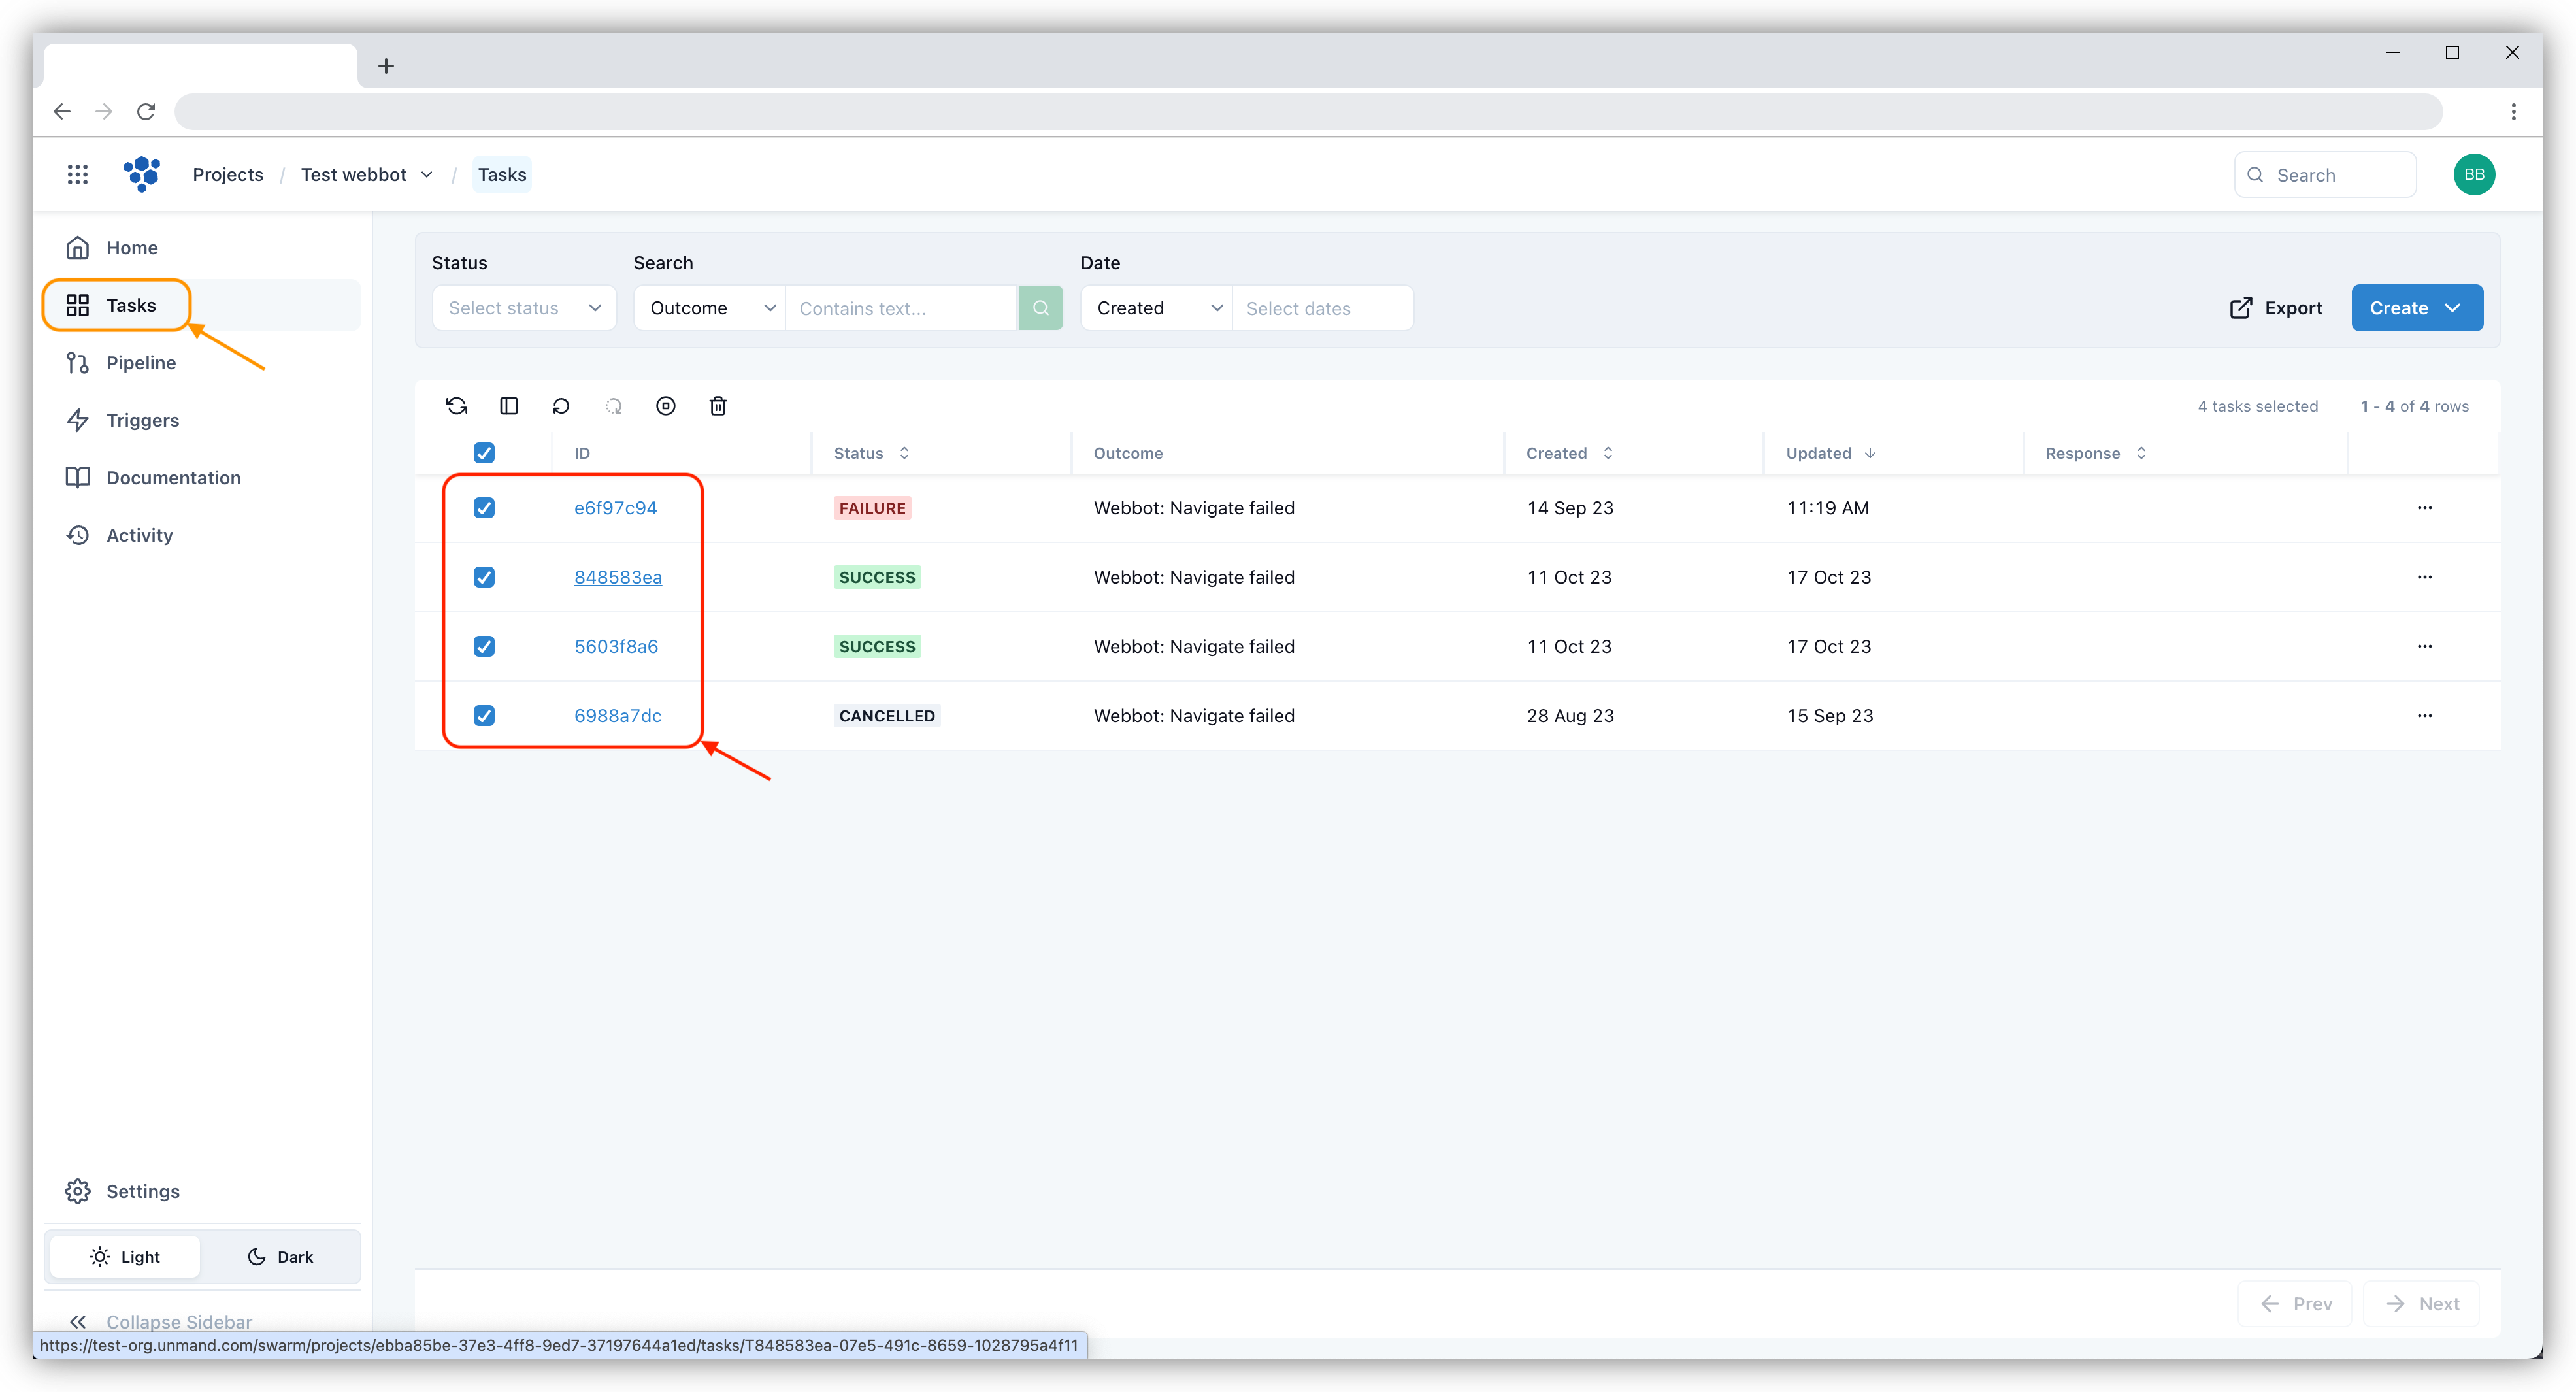Go to Documentation in the sidebar
Screen dimensions: 2576x1392
(x=173, y=477)
